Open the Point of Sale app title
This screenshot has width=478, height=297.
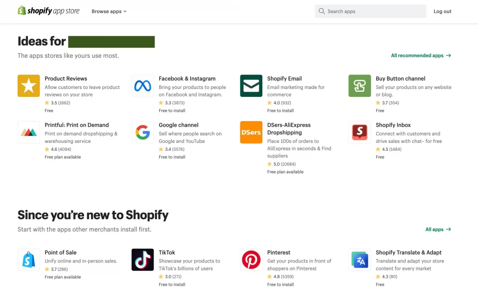60,252
